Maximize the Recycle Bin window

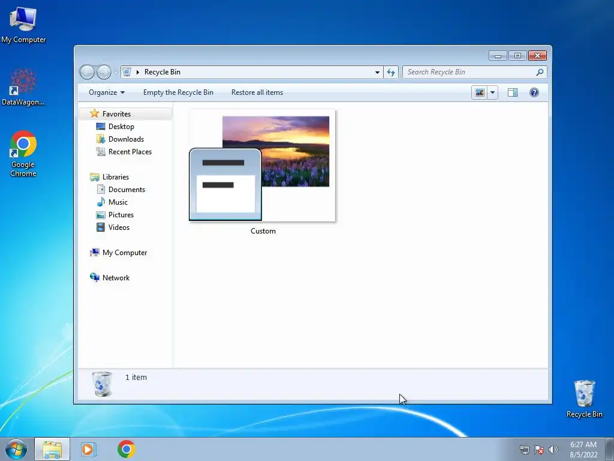coord(517,56)
